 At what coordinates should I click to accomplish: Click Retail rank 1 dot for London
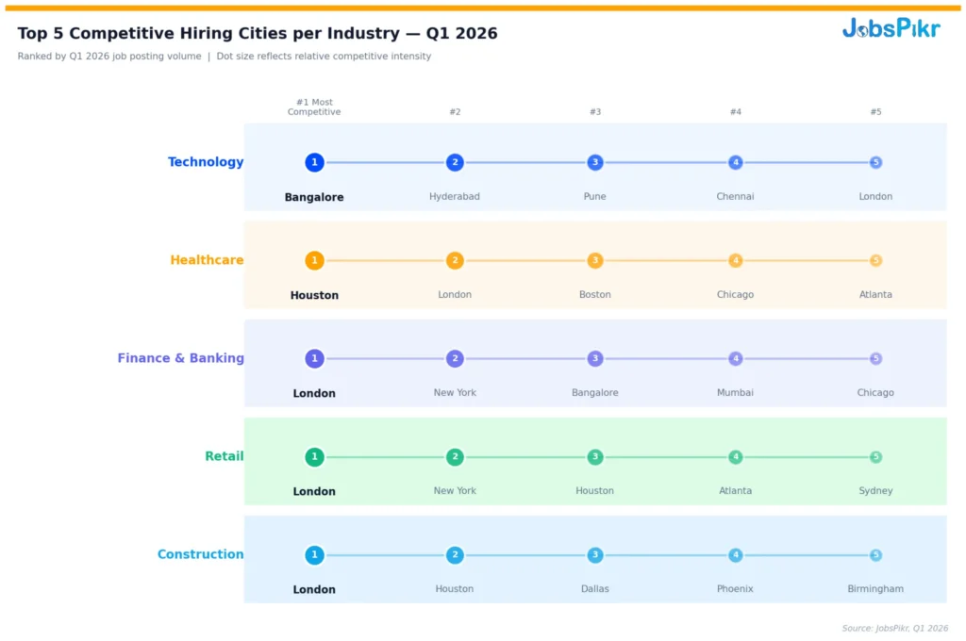(x=314, y=456)
